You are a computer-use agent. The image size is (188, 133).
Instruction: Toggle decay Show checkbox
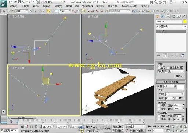[x=177, y=98]
